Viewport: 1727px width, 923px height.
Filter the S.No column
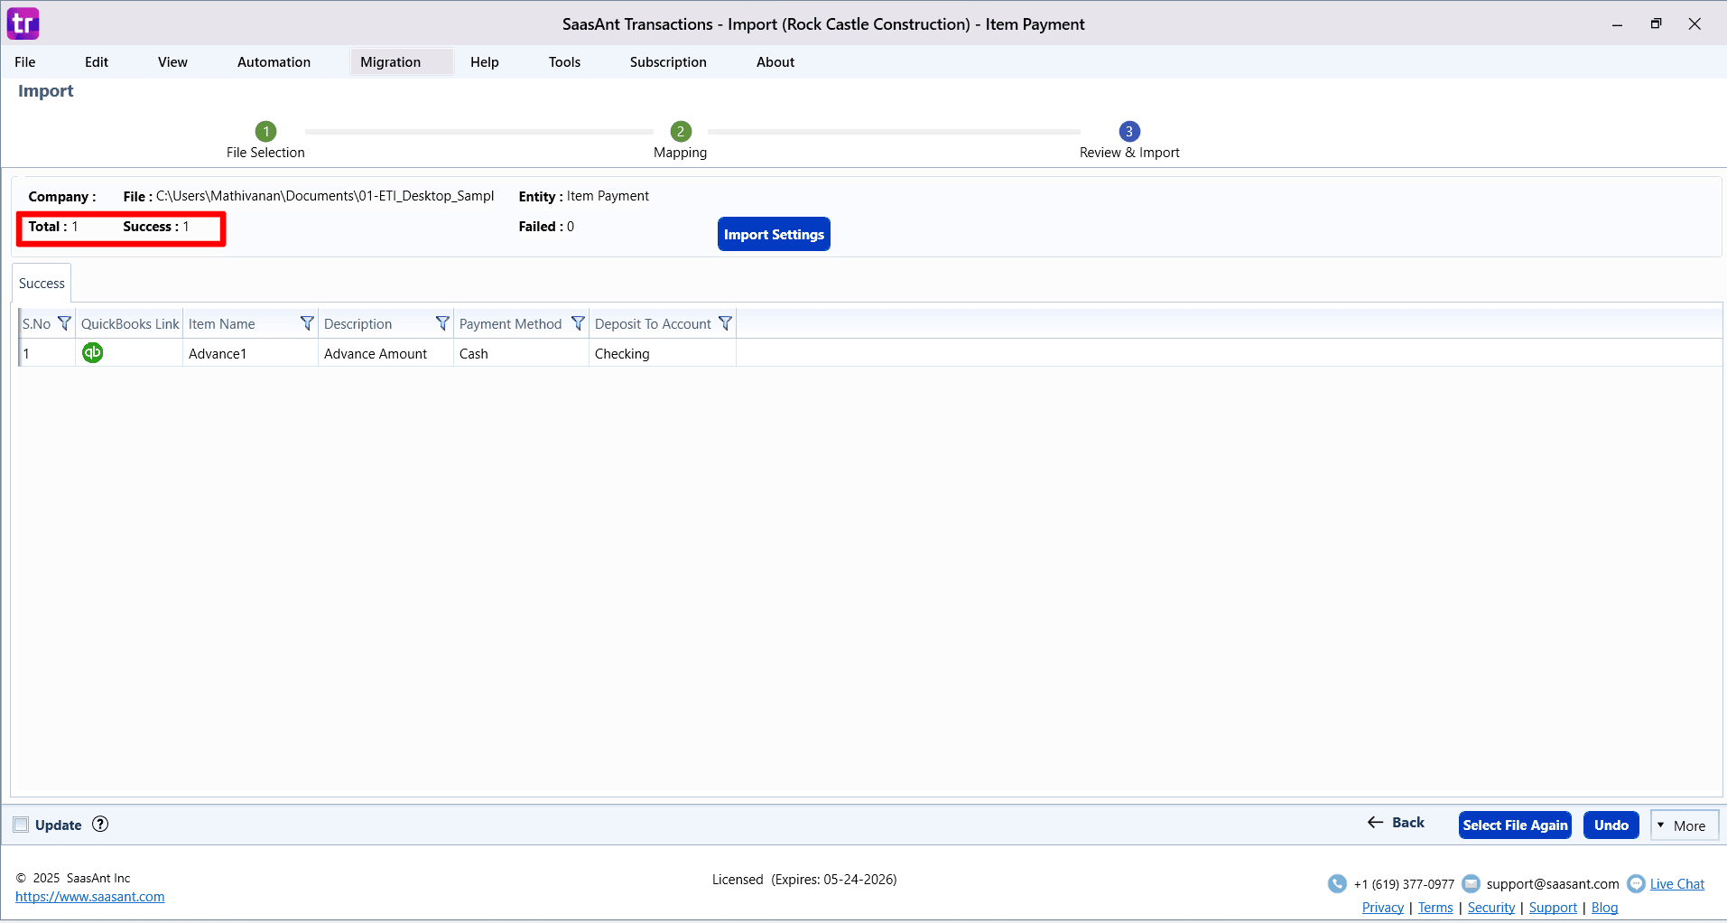[x=63, y=322]
